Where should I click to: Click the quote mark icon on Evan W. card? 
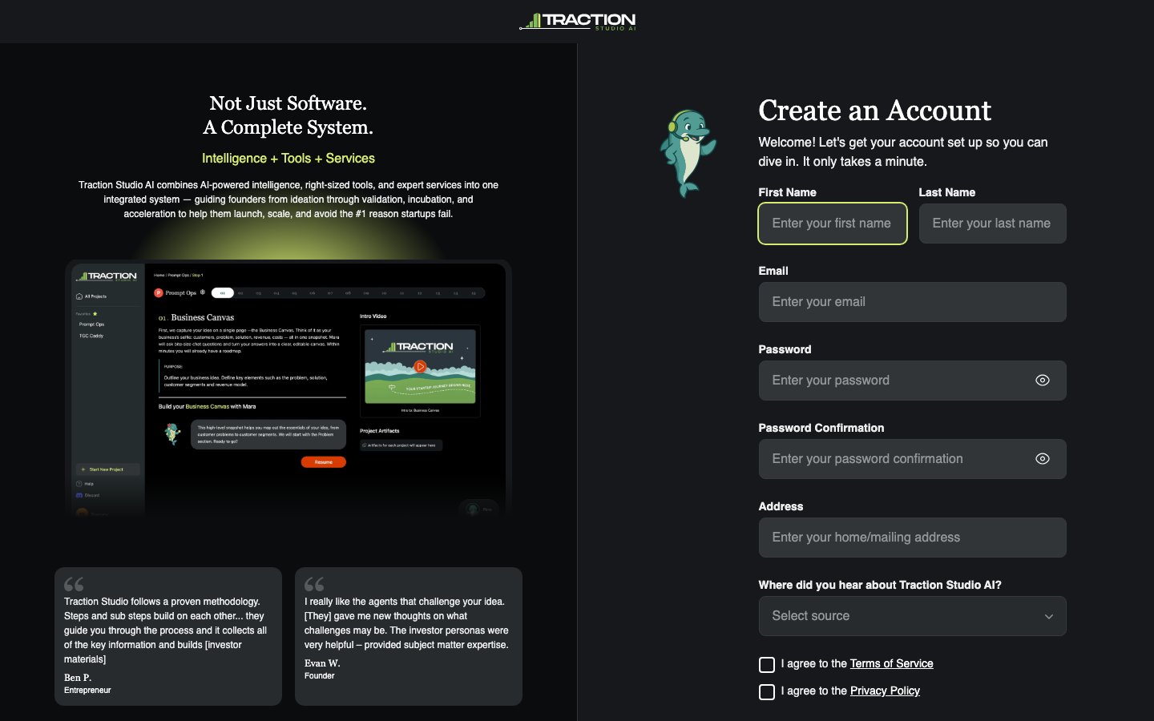[314, 584]
